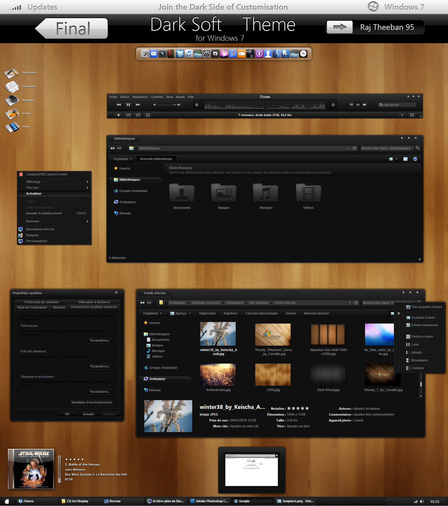Screen dimensions: 448x506
Task: Click the help icon in Bibliothèques window
Action: pos(415,159)
